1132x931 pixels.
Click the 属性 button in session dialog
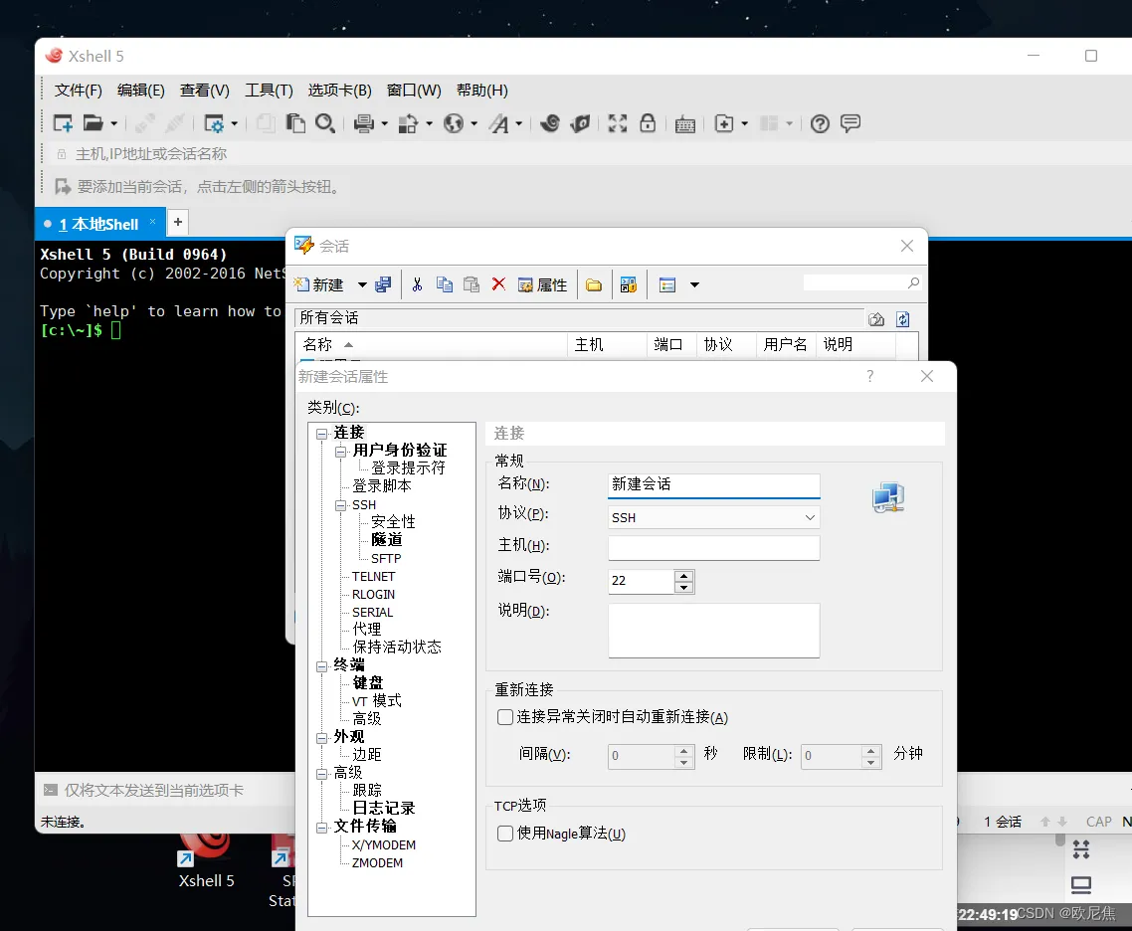(x=543, y=284)
